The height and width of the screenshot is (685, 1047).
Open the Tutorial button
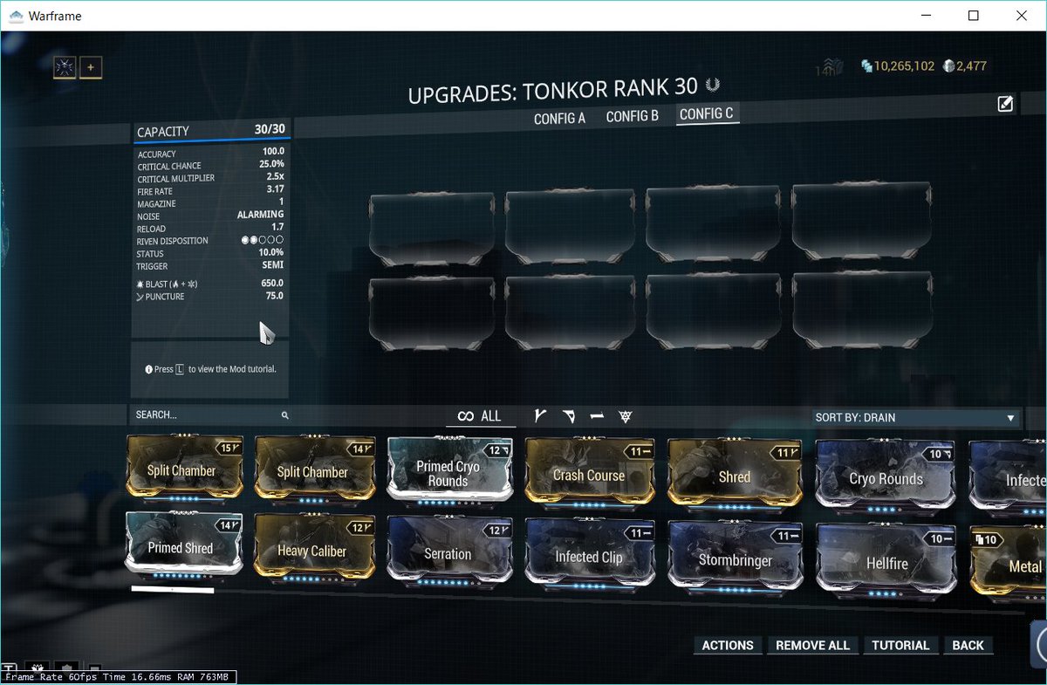click(x=900, y=645)
